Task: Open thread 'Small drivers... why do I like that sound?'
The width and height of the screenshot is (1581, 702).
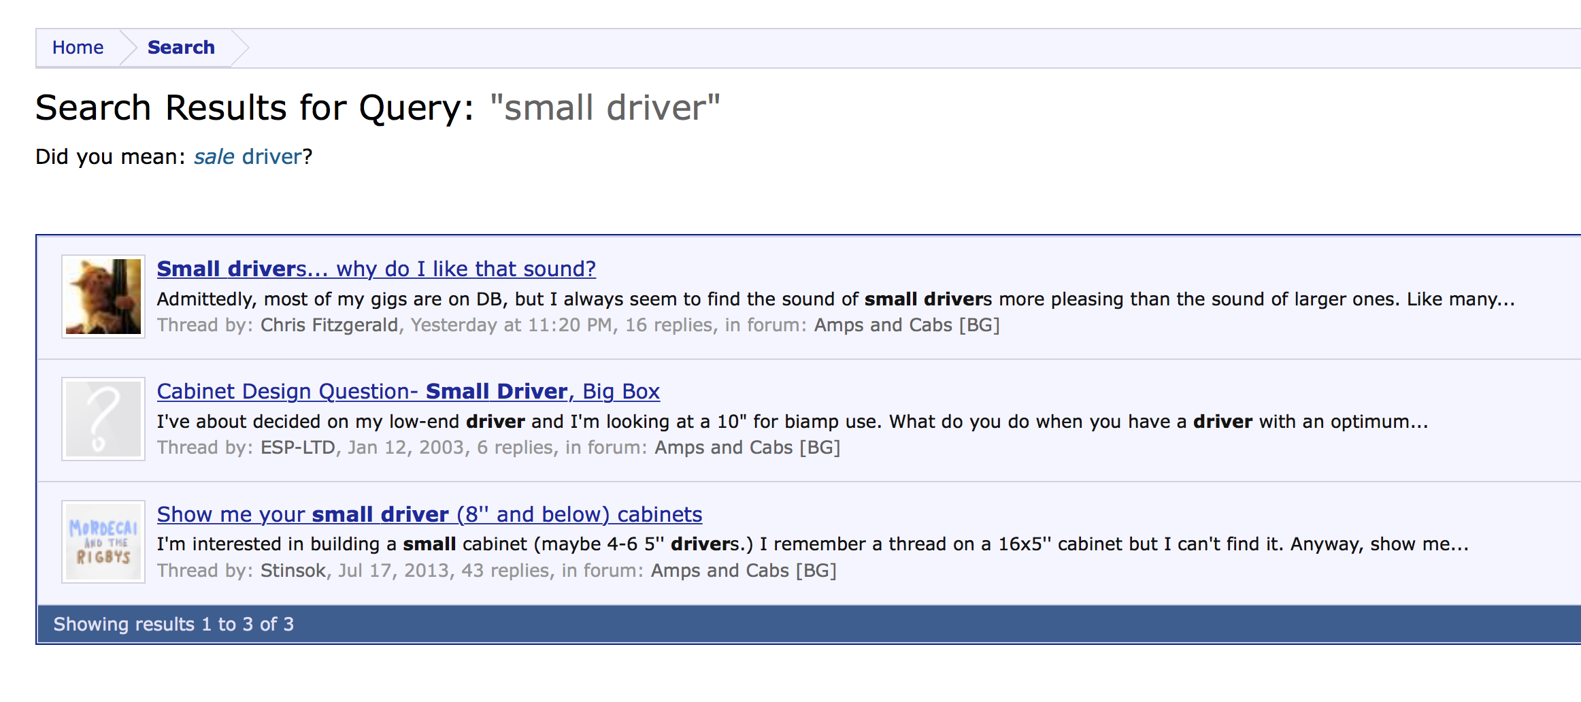Action: coord(376,269)
